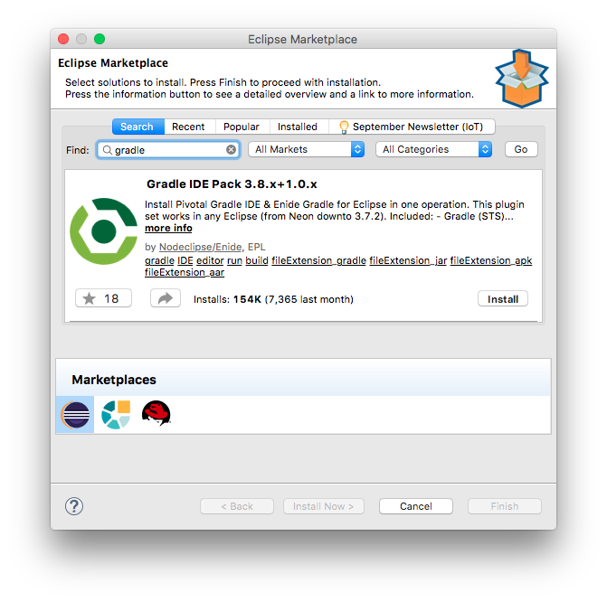The image size is (607, 602).
Task: Switch to the Recent tab
Action: 188,127
